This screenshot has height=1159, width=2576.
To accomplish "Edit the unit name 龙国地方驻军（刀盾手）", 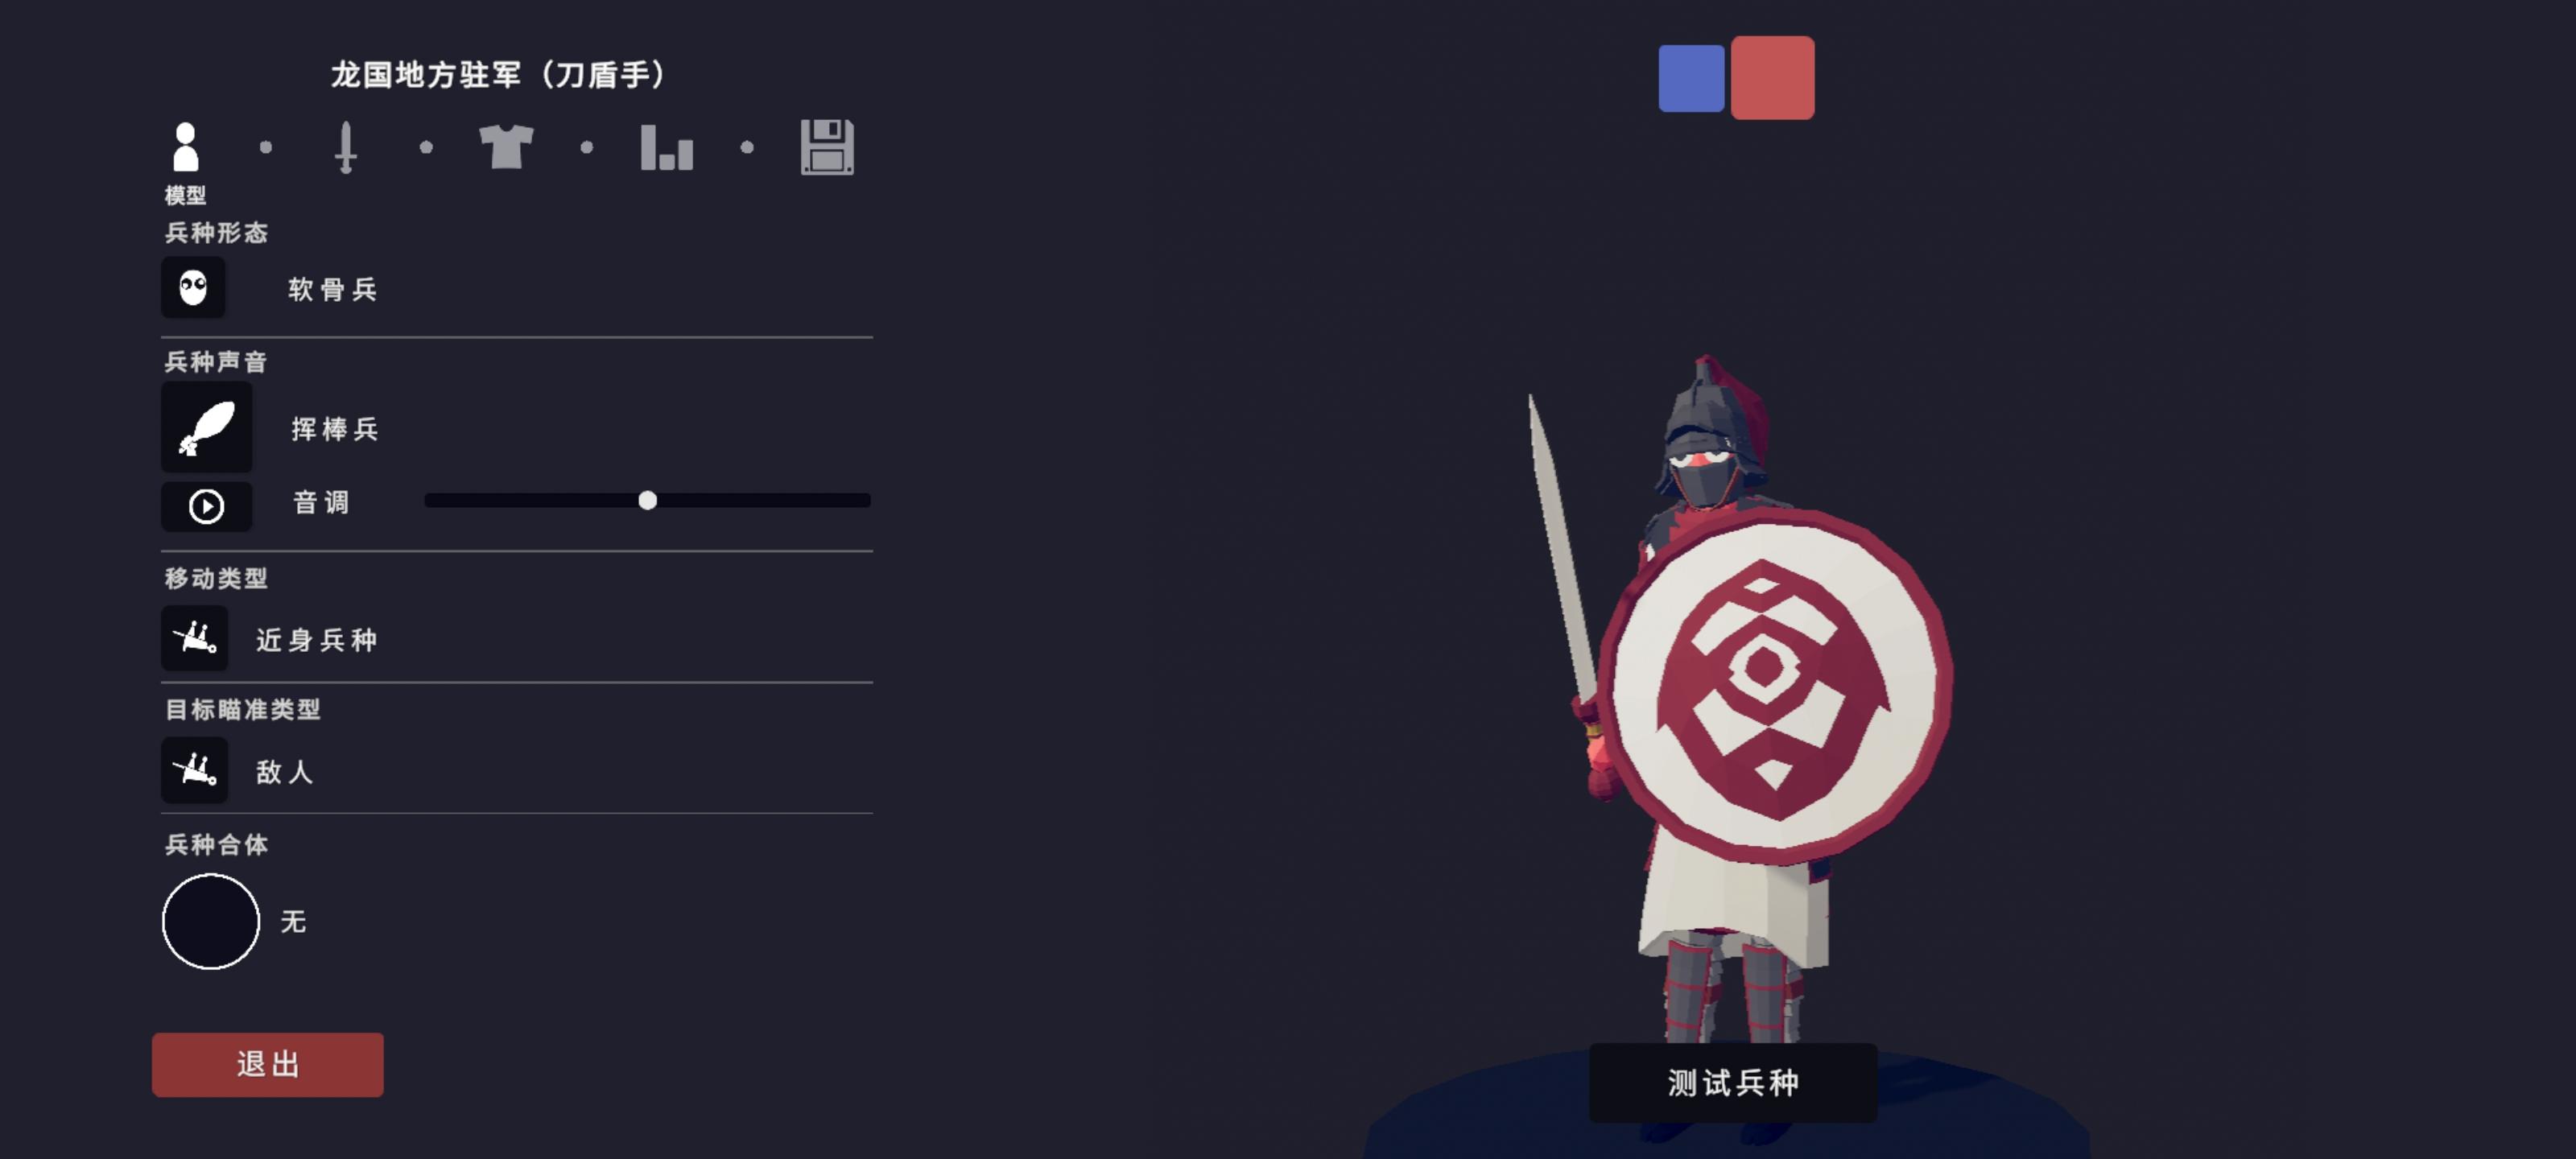I will click(x=498, y=75).
